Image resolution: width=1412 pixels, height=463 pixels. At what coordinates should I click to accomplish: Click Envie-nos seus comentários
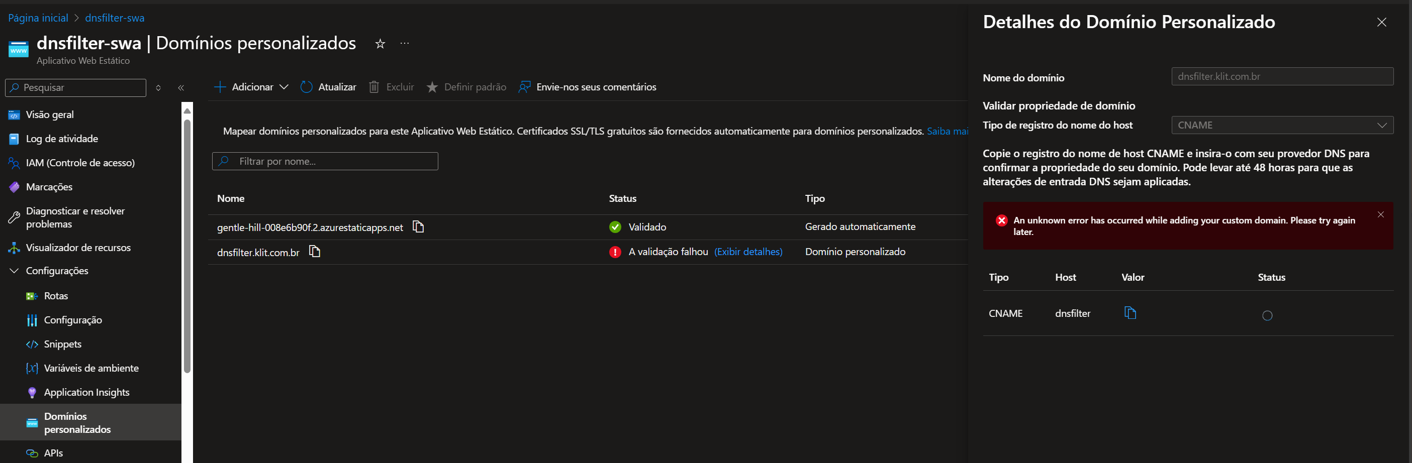587,87
